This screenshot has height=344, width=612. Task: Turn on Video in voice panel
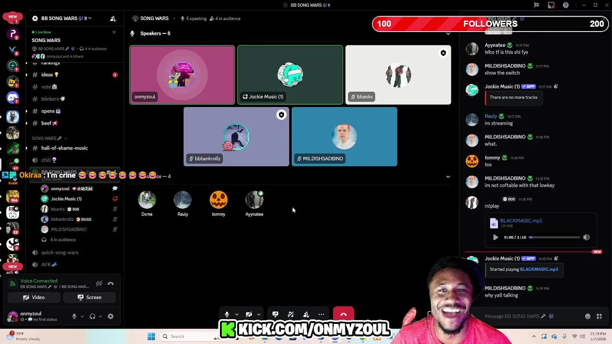coord(33,297)
